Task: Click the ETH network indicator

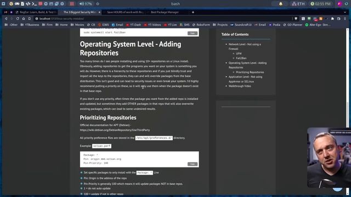Action: pyautogui.click(x=298, y=4)
